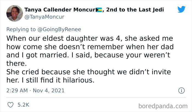Visit the @GoingByRenee profile link
192x112 pixels.
63,30
